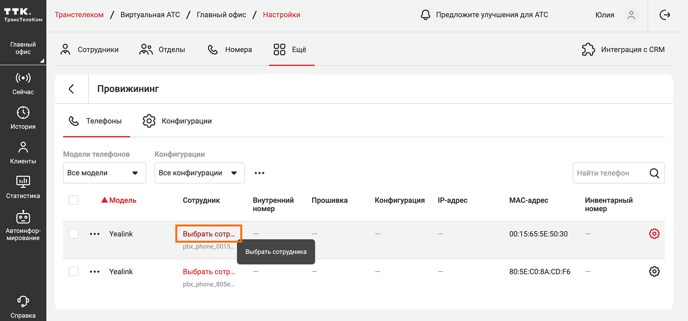Open История call history in sidebar
The image size is (688, 321).
(x=23, y=118)
